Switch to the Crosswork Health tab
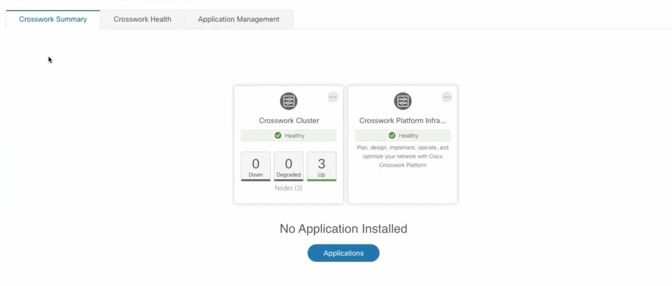This screenshot has width=672, height=286. pos(143,19)
